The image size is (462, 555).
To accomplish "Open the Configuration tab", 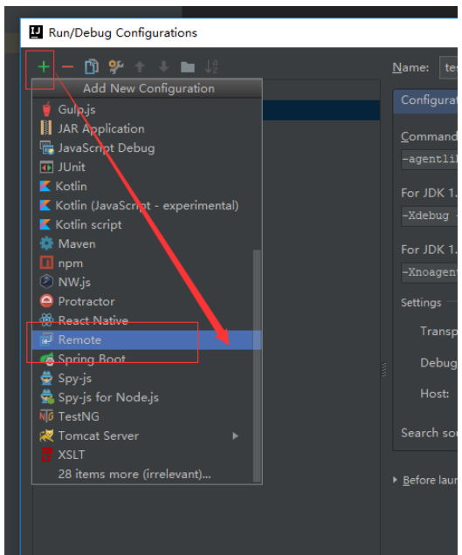I will click(x=427, y=100).
